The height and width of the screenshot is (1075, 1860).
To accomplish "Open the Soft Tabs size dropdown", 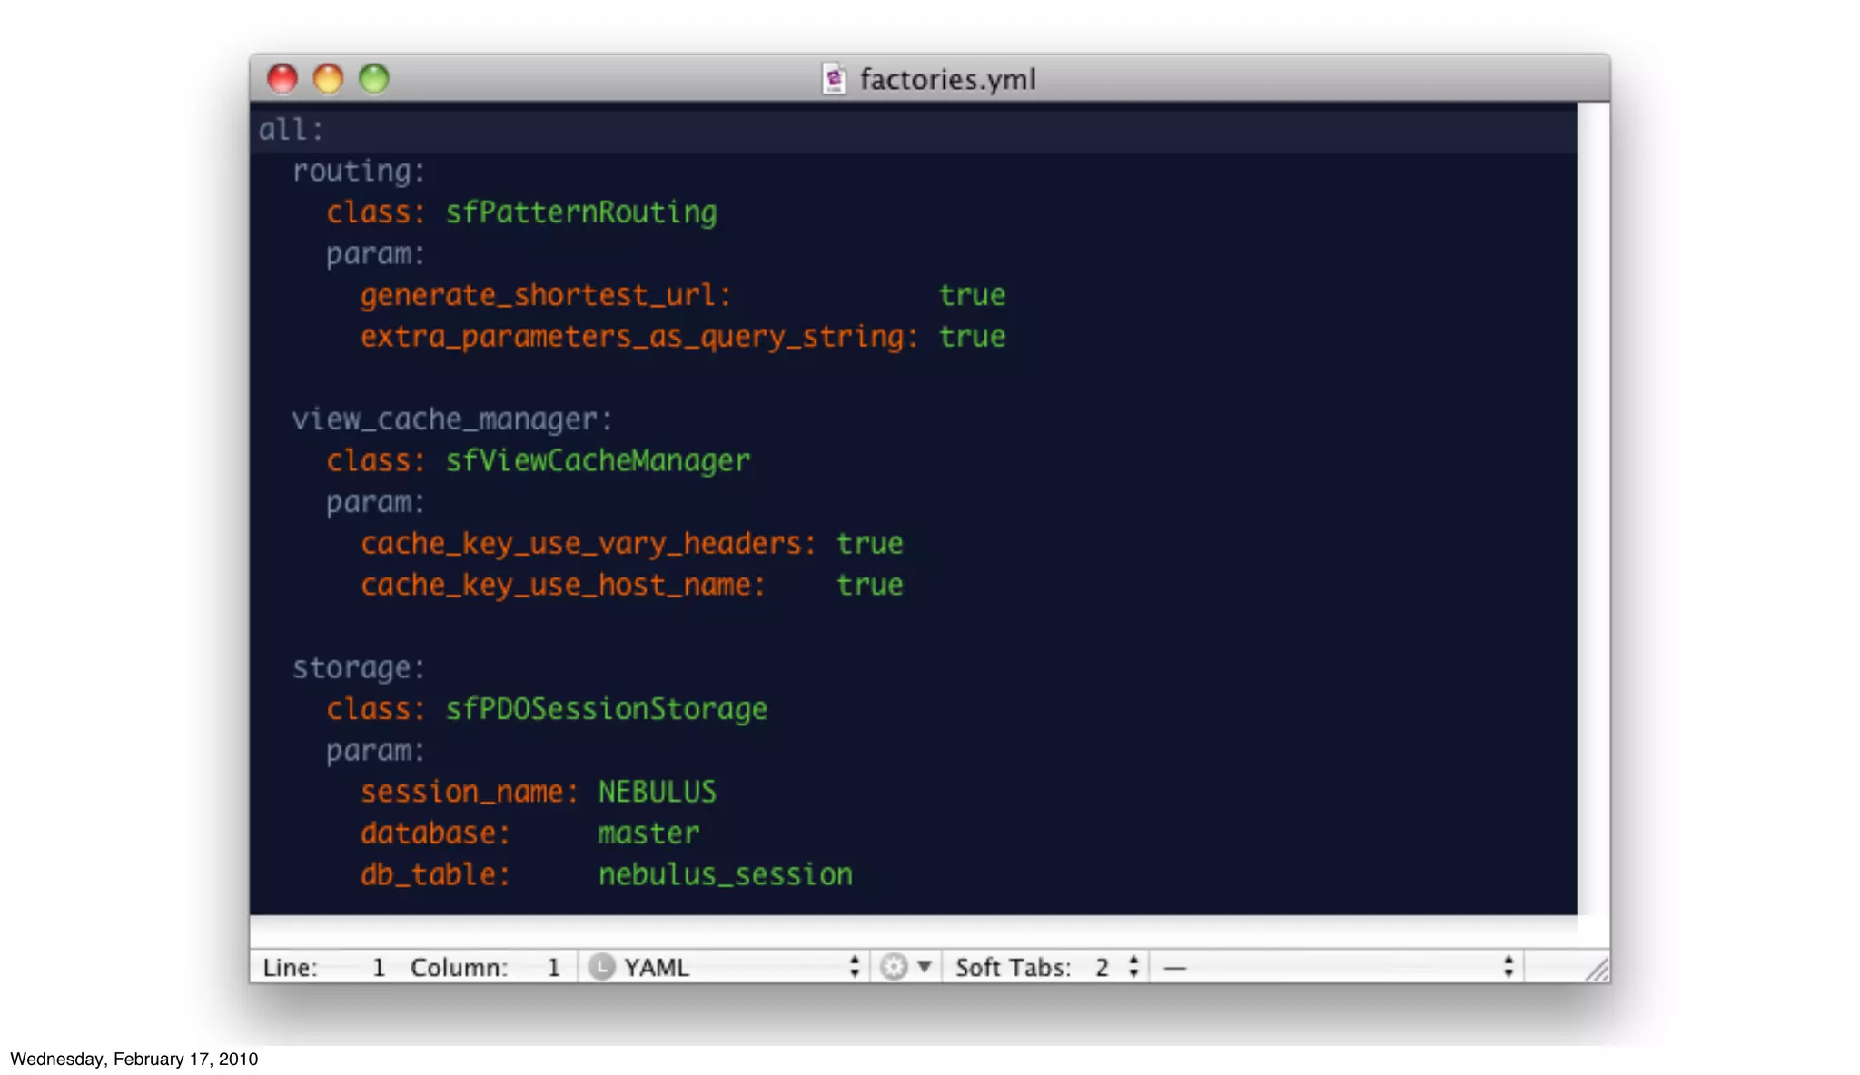I will point(1044,967).
